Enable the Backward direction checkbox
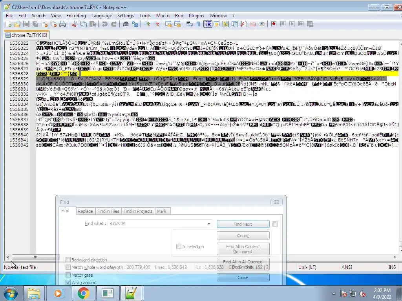 (68, 260)
